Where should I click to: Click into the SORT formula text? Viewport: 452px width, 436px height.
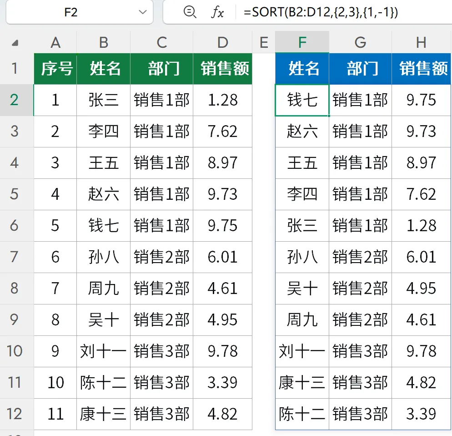321,12
